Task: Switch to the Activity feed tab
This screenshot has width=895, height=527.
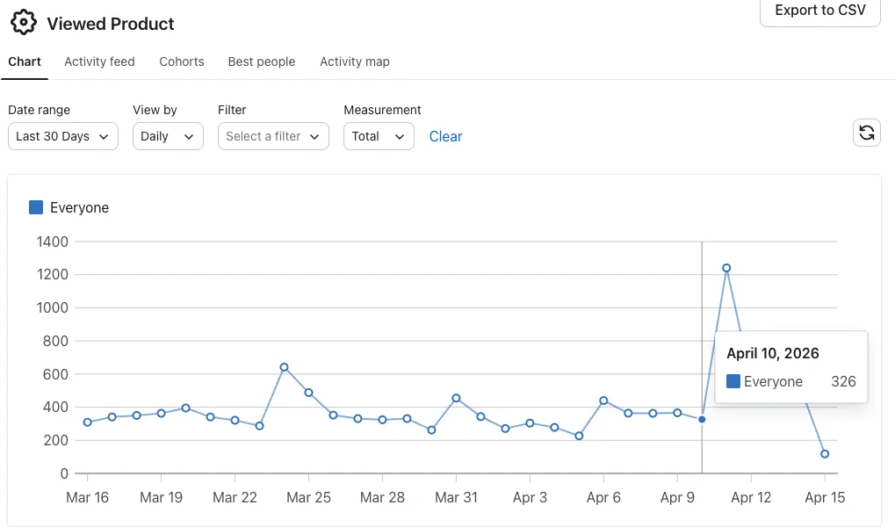Action: 99,61
